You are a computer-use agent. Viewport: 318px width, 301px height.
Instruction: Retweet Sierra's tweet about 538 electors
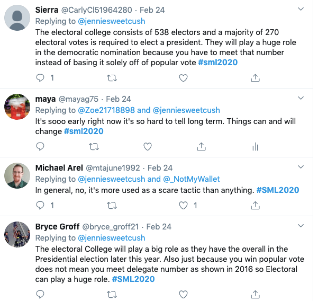[x=112, y=78]
